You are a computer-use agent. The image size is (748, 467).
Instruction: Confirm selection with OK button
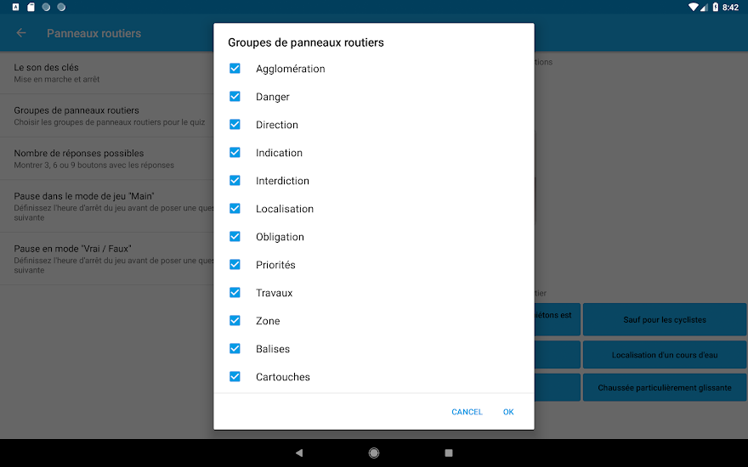[508, 412]
